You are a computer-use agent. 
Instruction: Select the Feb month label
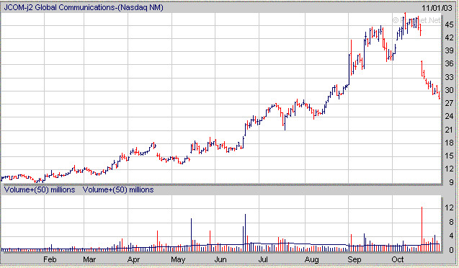click(x=50, y=259)
